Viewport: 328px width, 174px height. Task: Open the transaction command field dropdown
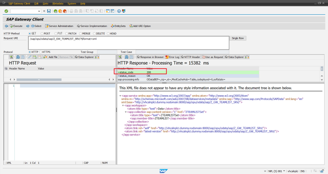39,11
